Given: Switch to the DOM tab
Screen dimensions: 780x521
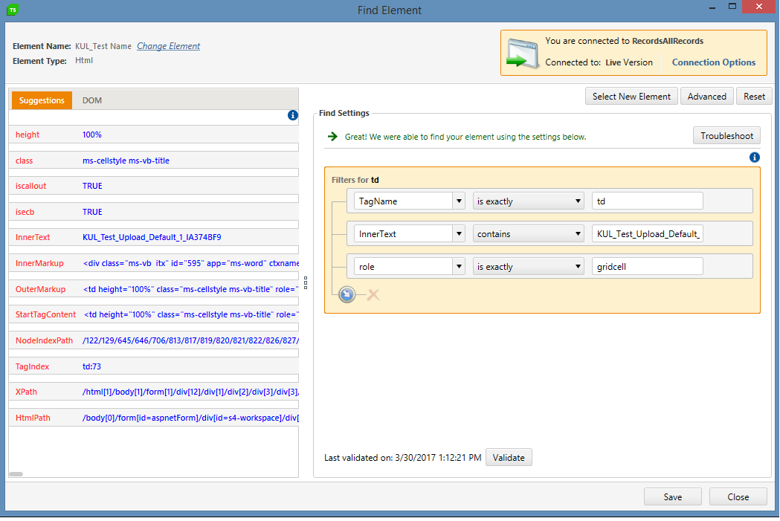Looking at the screenshot, I should click(x=92, y=100).
